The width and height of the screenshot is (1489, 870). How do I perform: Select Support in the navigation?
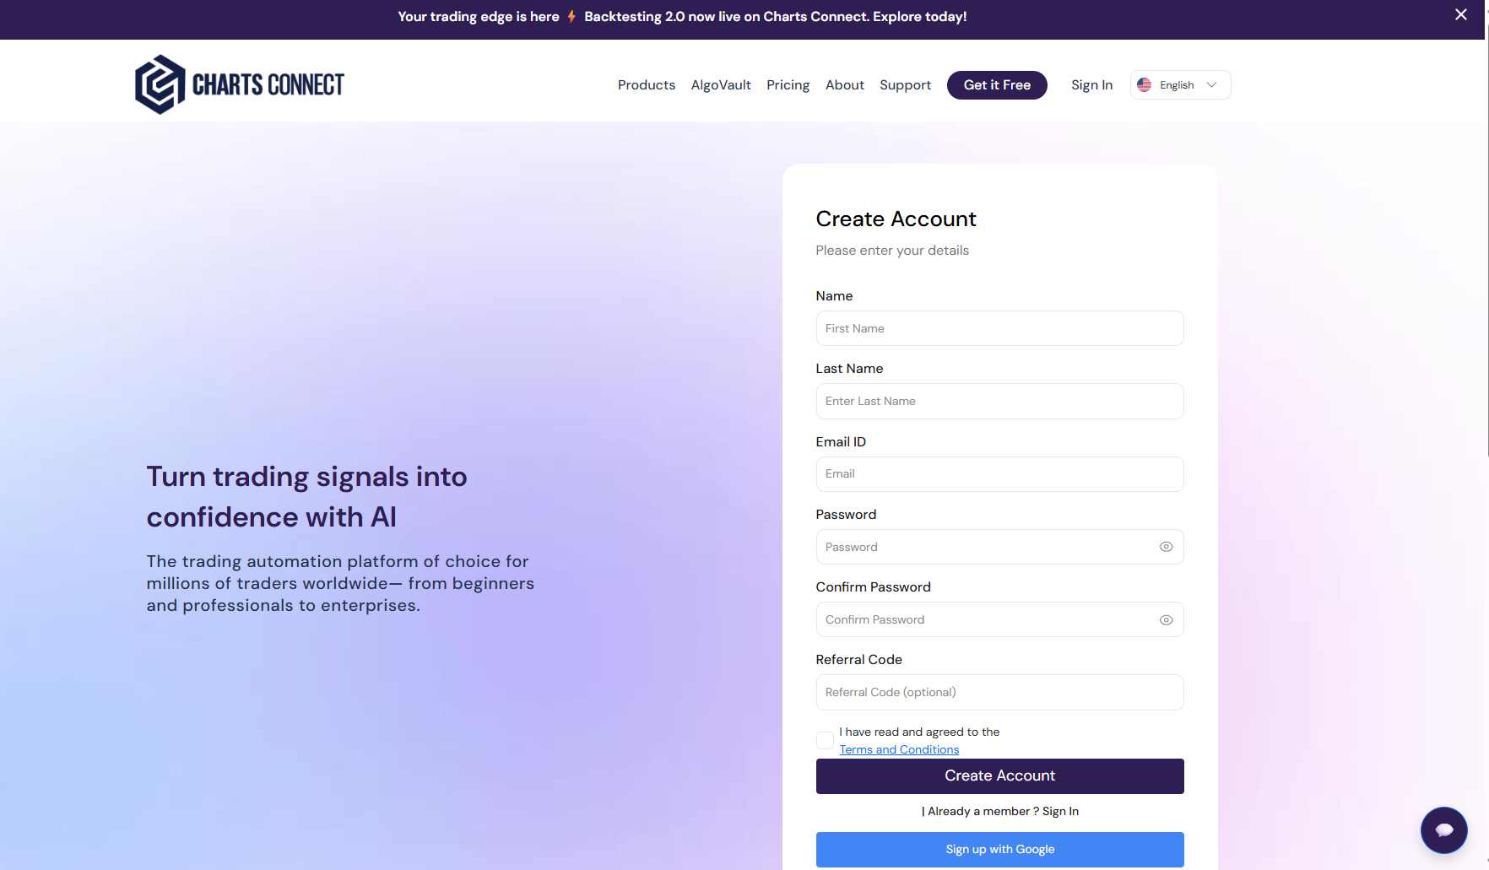pos(905,85)
